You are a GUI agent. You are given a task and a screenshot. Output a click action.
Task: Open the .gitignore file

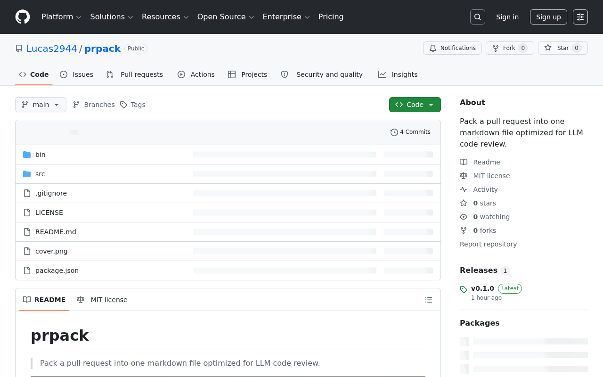[51, 193]
